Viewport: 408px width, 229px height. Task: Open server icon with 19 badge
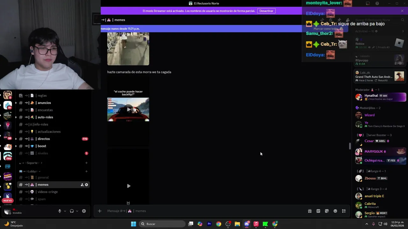(x=8, y=105)
